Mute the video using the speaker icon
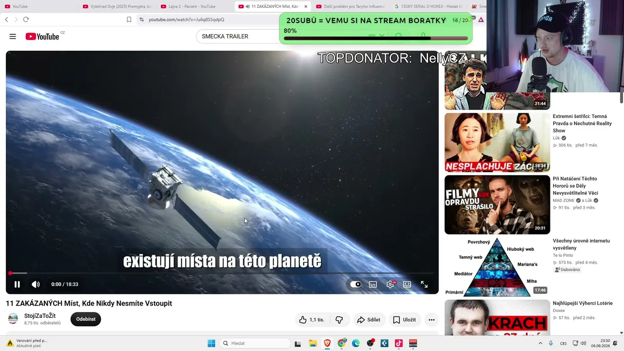Image resolution: width=624 pixels, height=351 pixels. 36,284
